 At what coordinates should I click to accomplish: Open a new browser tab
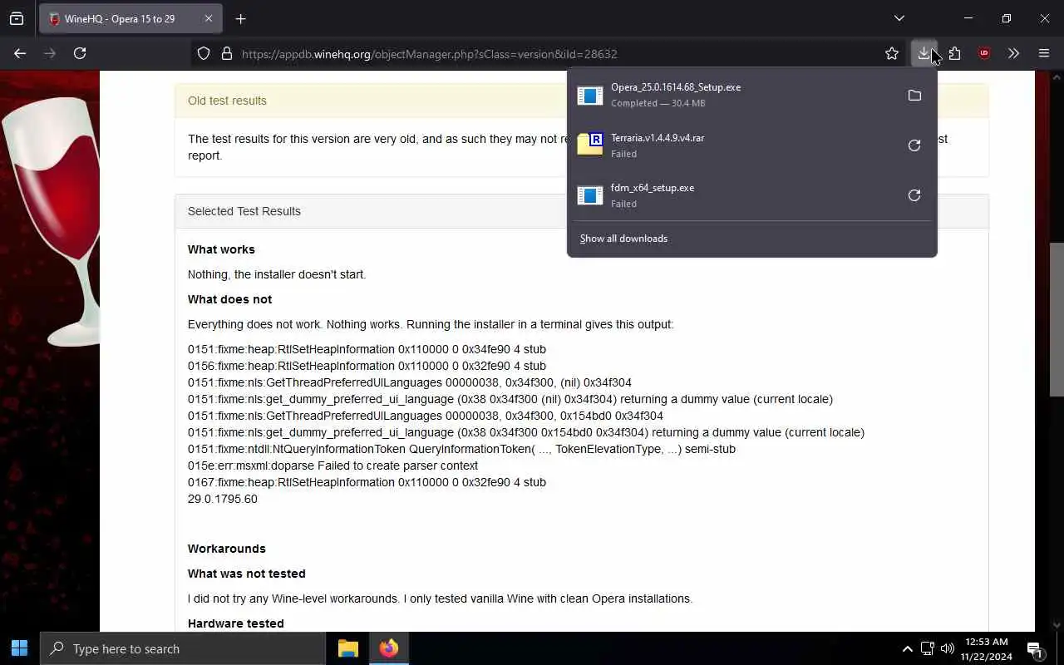(x=241, y=18)
